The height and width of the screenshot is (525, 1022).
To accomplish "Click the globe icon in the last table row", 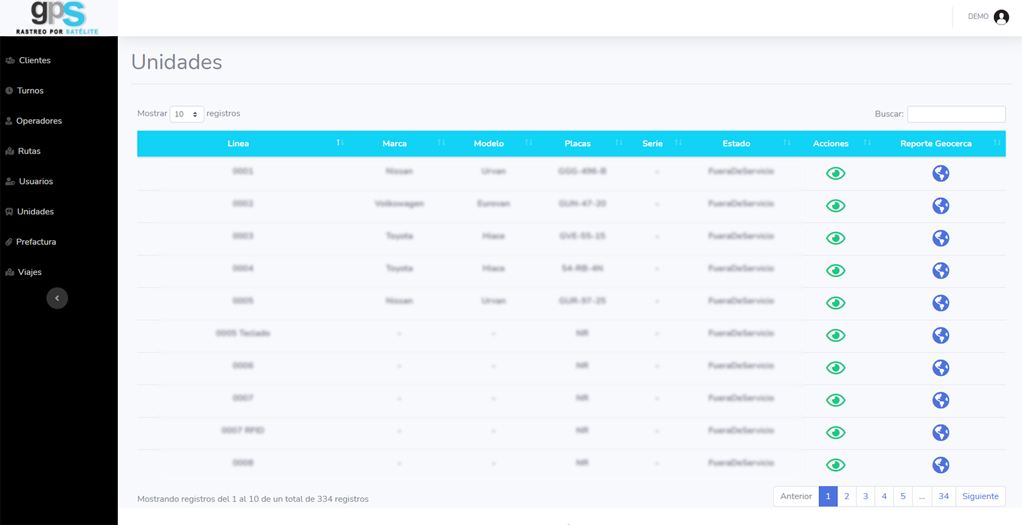I will 940,465.
